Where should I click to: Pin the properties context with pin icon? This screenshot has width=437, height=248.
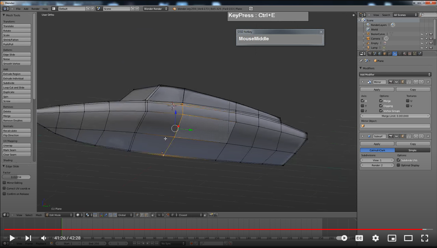pyautogui.click(x=361, y=61)
